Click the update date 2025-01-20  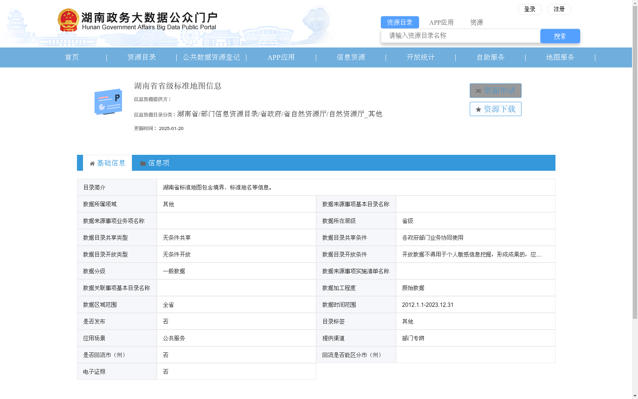[x=171, y=128]
